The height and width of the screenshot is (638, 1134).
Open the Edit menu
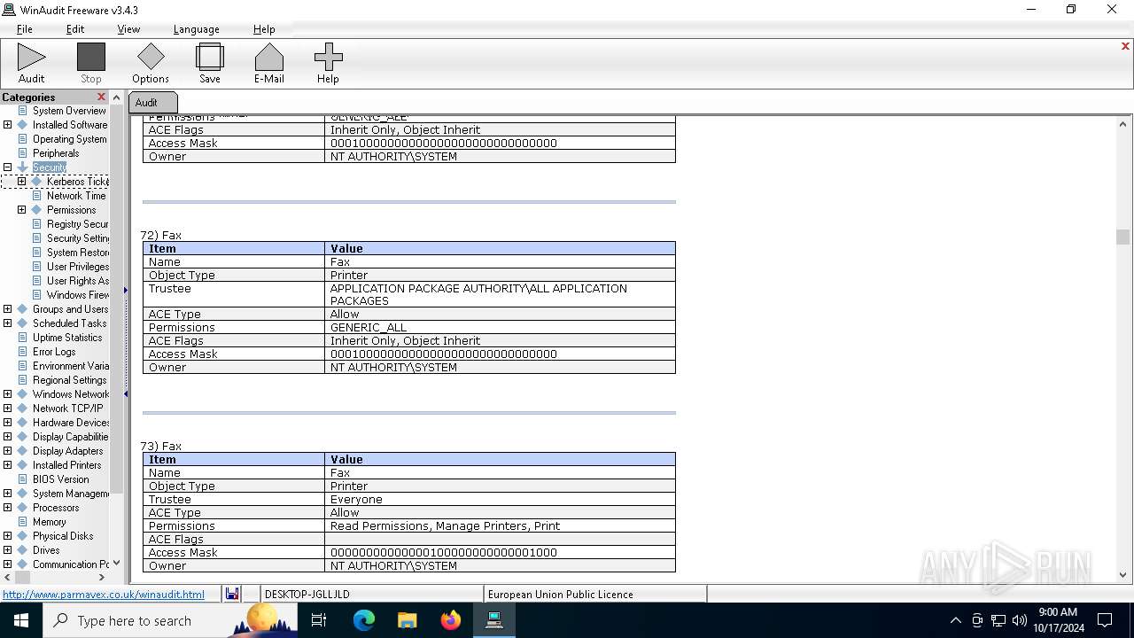[x=75, y=29]
